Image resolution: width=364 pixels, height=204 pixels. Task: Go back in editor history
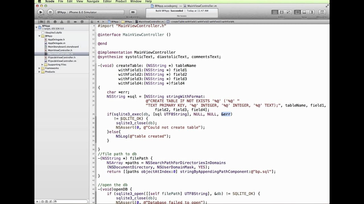pos(98,22)
